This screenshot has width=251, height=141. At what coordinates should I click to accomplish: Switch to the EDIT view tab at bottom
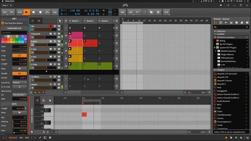pyautogui.click(x=27, y=137)
